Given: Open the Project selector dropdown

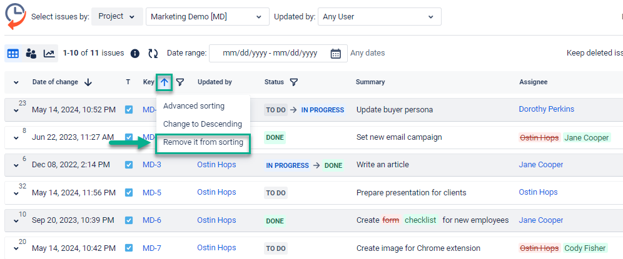Looking at the screenshot, I should click(117, 17).
